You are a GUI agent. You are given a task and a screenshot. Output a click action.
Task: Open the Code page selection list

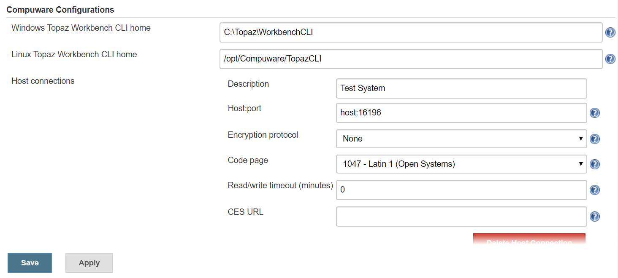(x=461, y=164)
